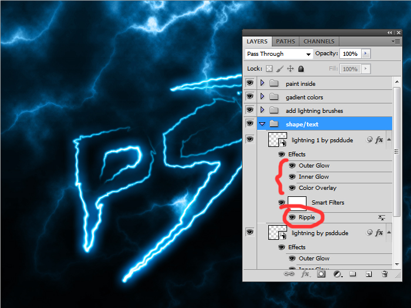Click lightning by psddude layer thumbnail
411x308 pixels.
click(x=278, y=232)
